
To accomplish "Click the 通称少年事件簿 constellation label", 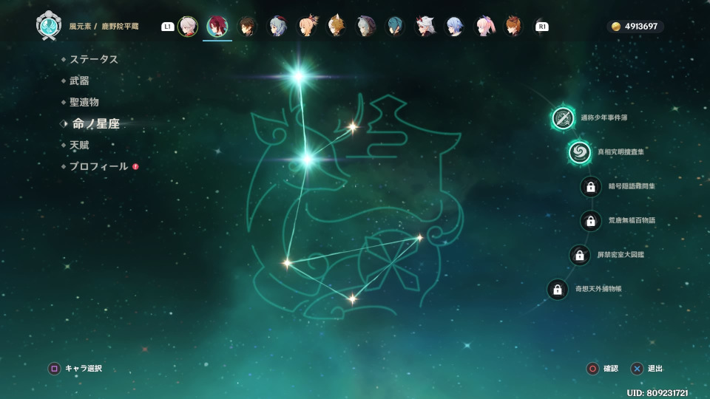I will [604, 117].
